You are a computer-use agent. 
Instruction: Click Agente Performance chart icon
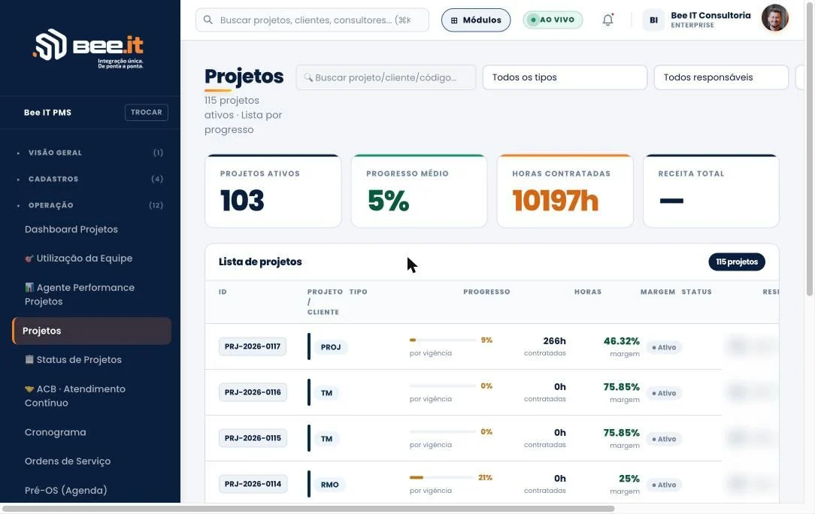tap(29, 287)
